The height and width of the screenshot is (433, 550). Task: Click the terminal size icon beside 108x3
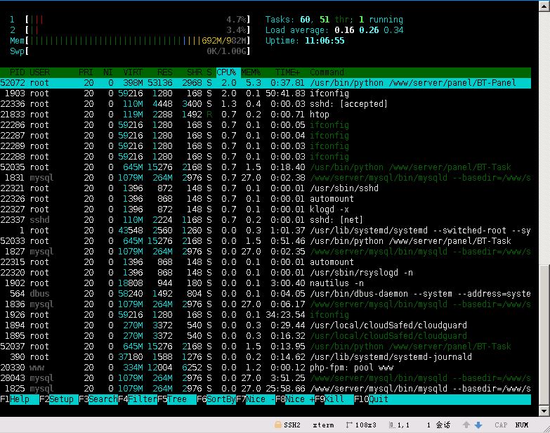(351, 425)
